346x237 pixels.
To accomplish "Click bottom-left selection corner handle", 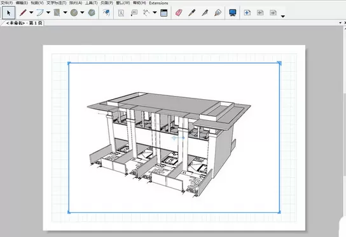I will click(69, 212).
